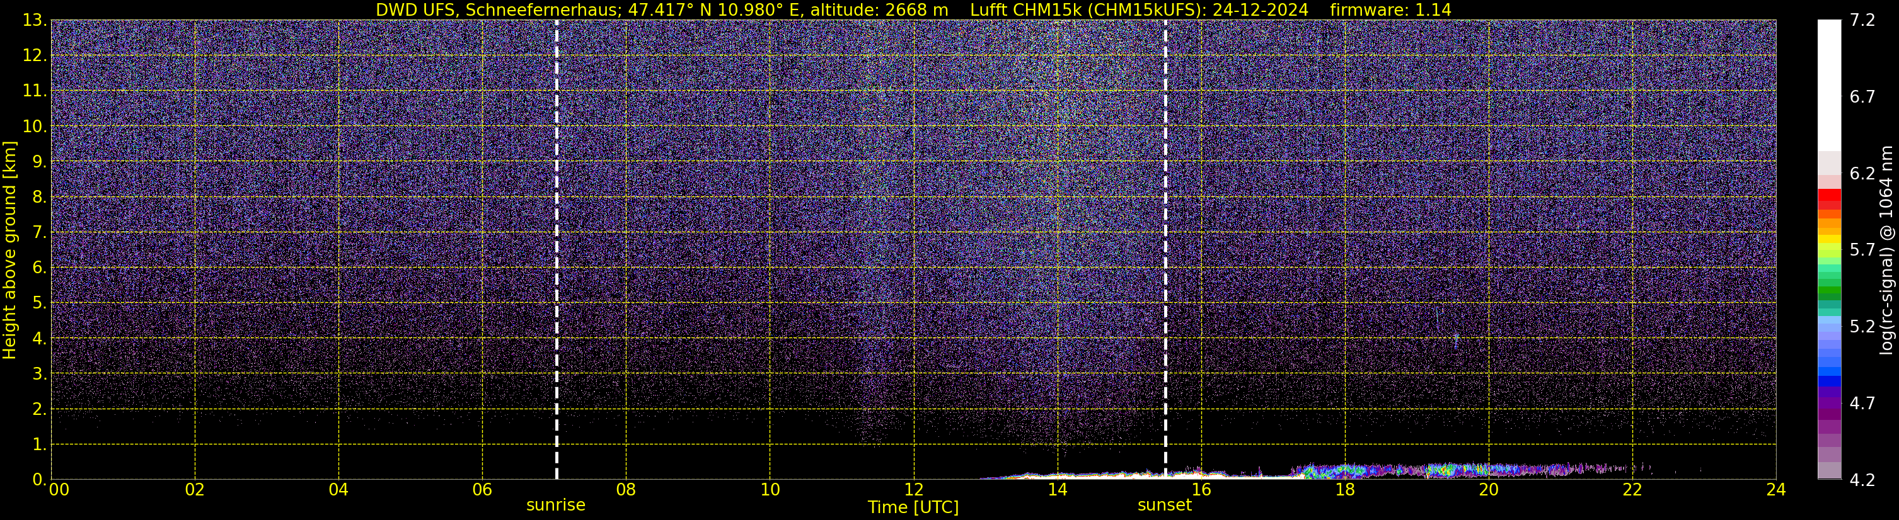The image size is (1899, 520).
Task: Click the 24 tick label on the time axis
Action: (1776, 490)
